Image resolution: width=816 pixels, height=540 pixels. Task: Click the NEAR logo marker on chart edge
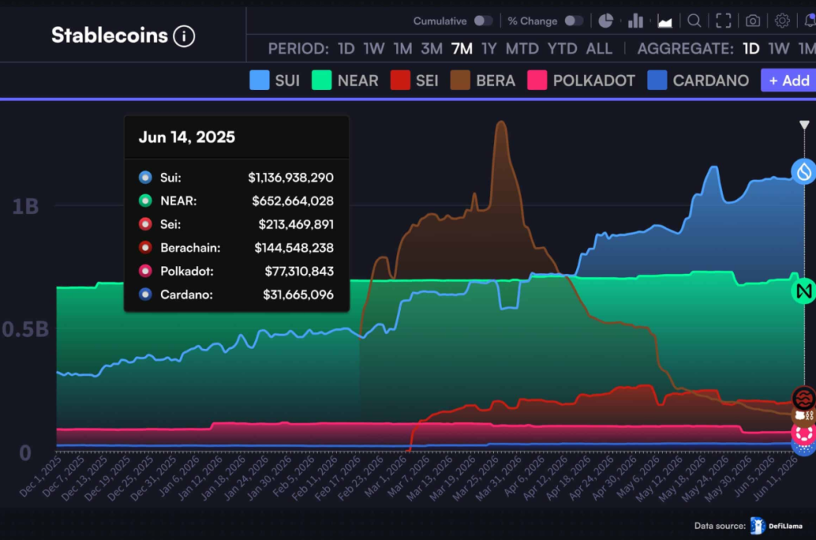pos(803,292)
